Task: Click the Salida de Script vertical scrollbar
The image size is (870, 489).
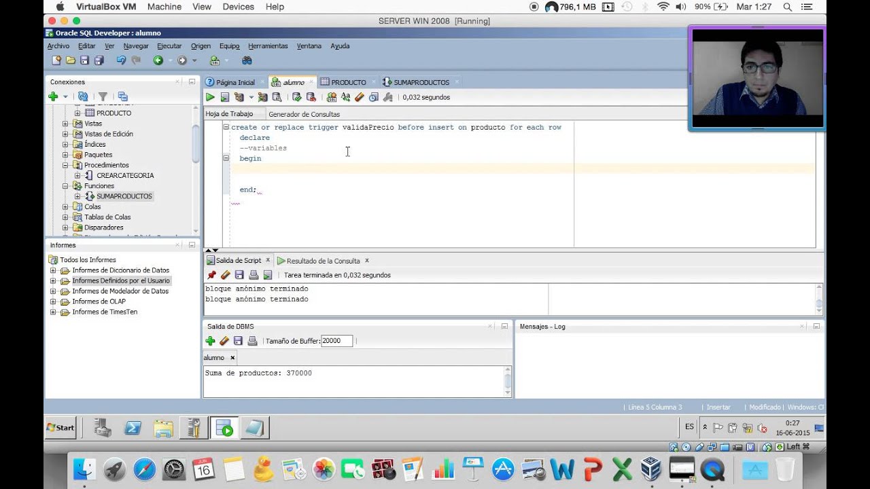Action: pyautogui.click(x=819, y=299)
